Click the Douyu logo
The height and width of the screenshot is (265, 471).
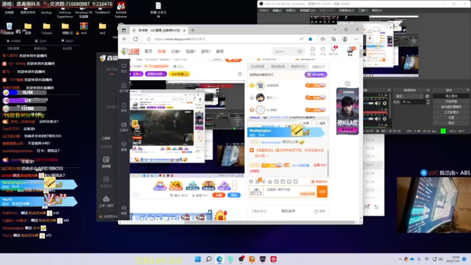130,51
